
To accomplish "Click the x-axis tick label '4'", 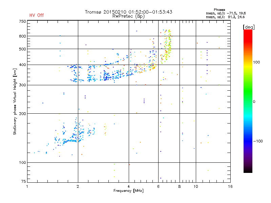I will (129, 186).
